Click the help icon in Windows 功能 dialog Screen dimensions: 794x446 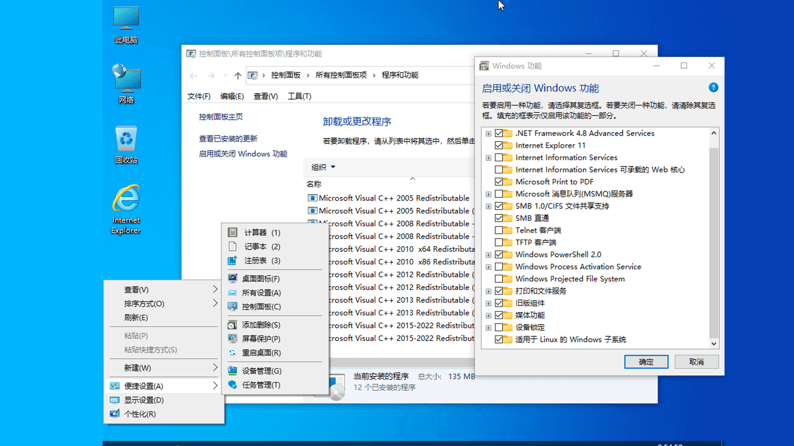(x=713, y=87)
